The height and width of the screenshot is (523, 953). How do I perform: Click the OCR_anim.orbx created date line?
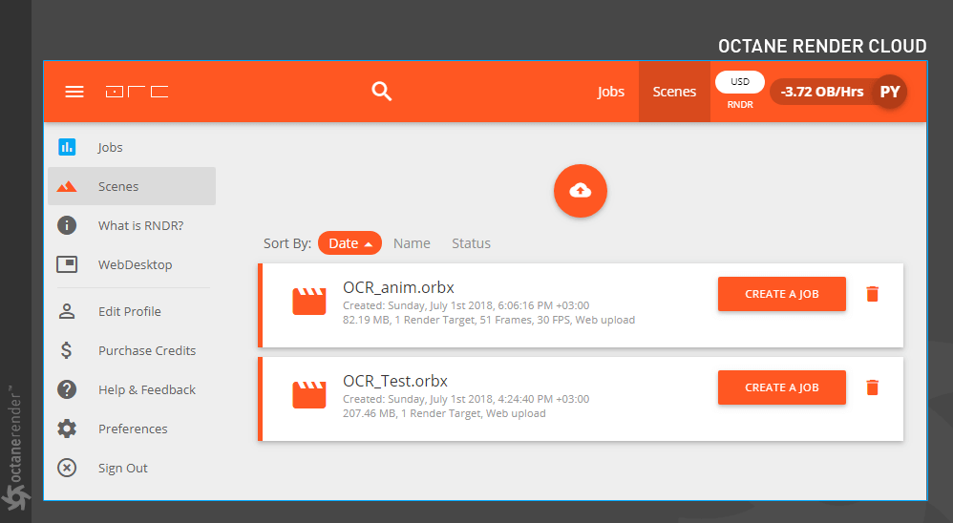(x=466, y=305)
